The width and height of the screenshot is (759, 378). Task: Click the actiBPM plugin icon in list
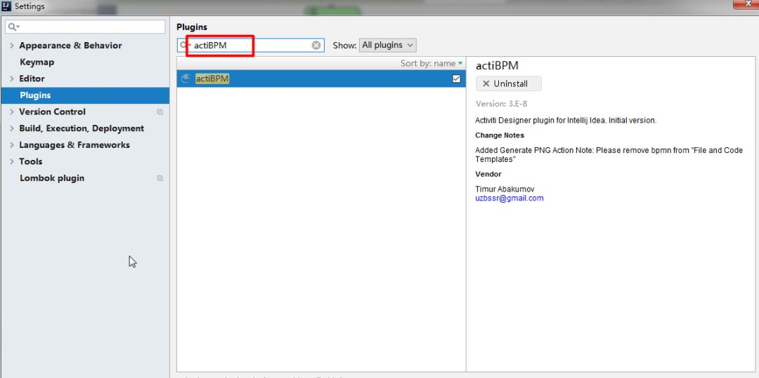click(186, 79)
